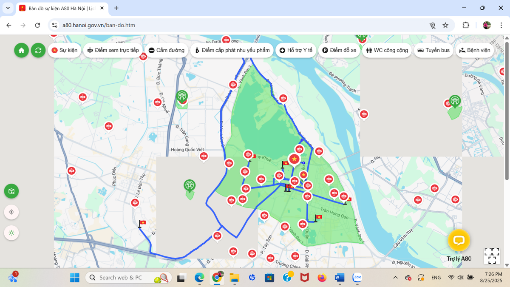This screenshot has width=510, height=287.
Task: Show Điểm xem trực tiếp locations
Action: (113, 50)
